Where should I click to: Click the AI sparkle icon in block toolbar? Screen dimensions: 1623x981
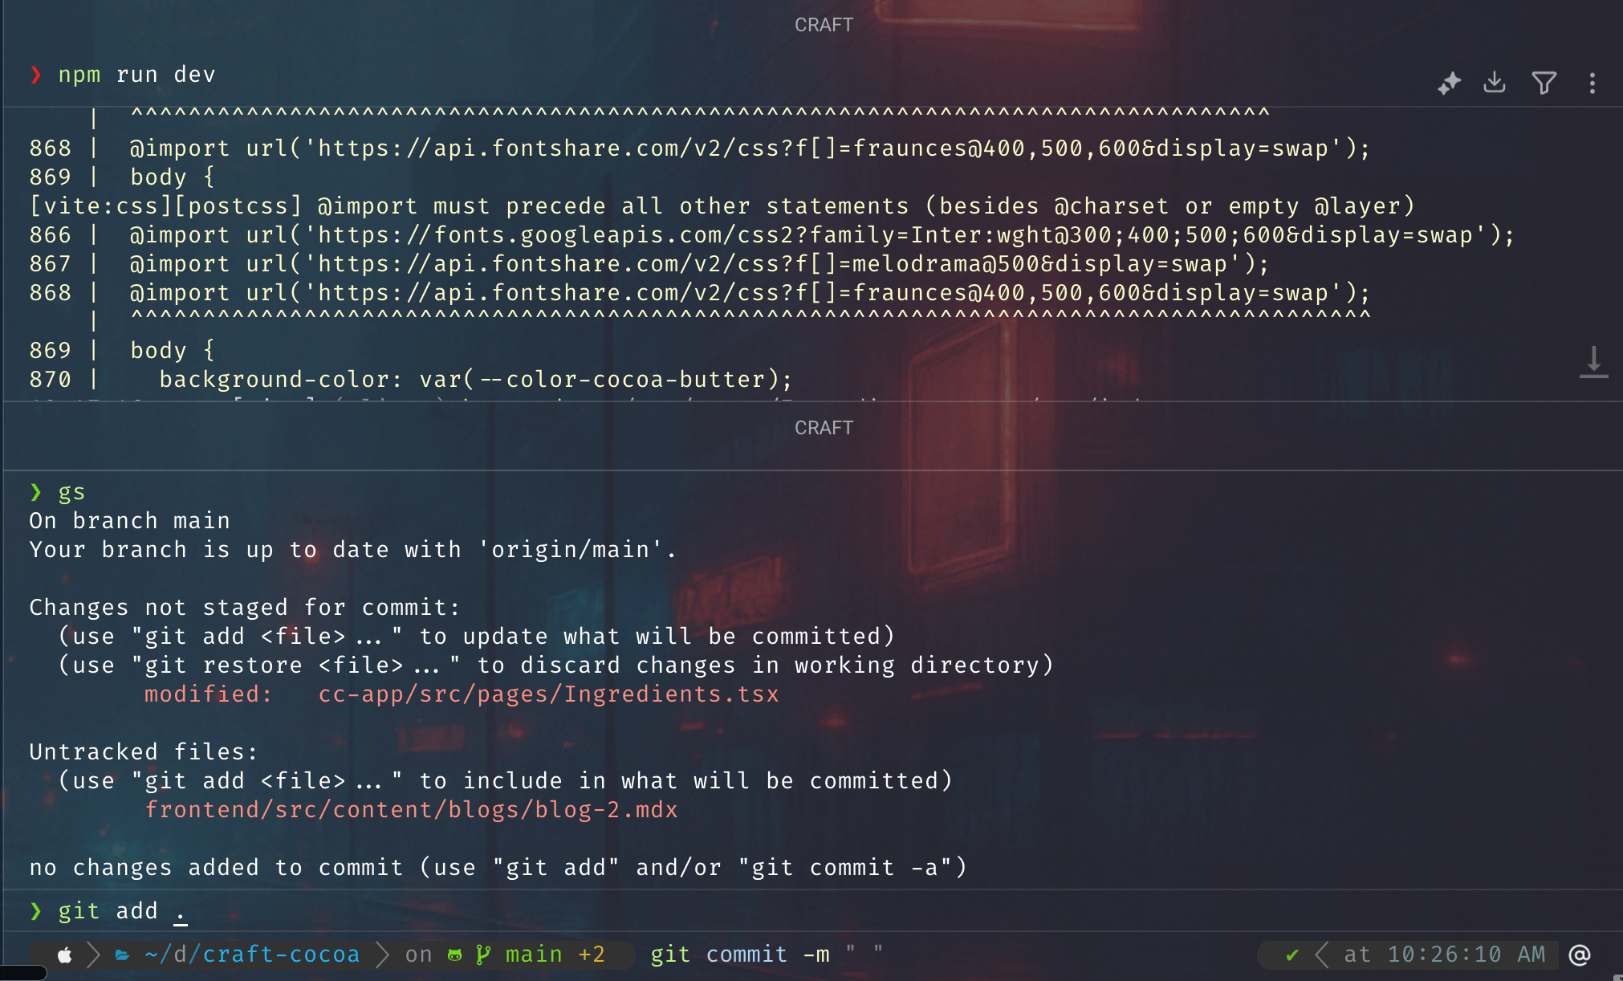pos(1449,83)
